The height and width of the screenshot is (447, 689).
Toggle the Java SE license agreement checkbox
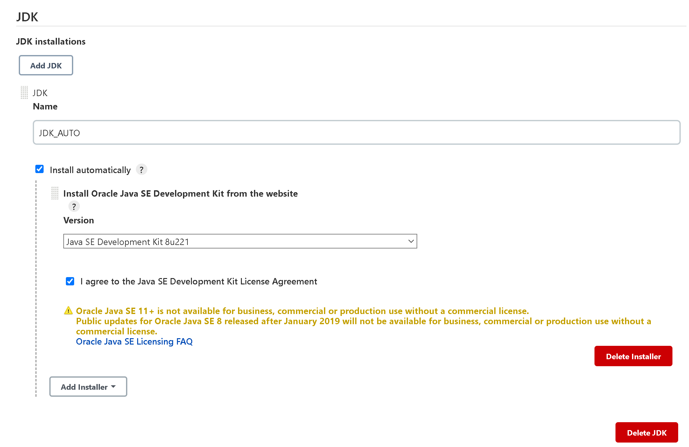coord(70,281)
